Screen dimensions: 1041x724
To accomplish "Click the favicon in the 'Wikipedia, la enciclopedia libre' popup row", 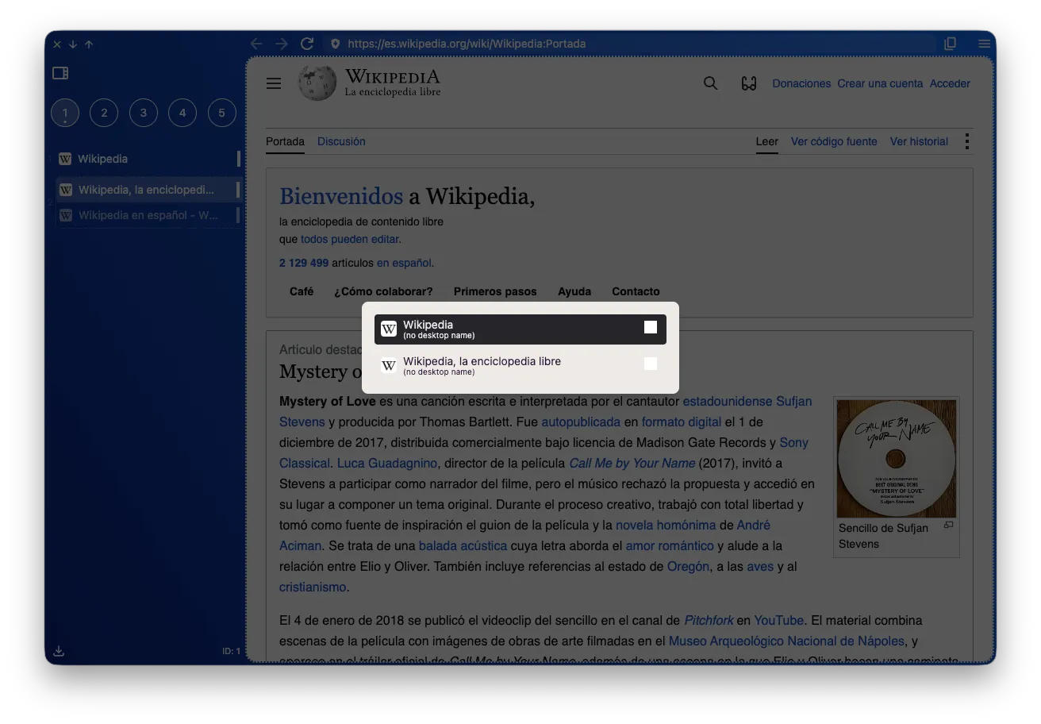I will click(389, 365).
